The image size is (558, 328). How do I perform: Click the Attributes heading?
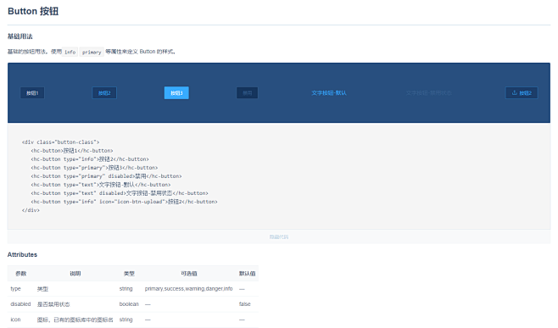[x=22, y=255]
